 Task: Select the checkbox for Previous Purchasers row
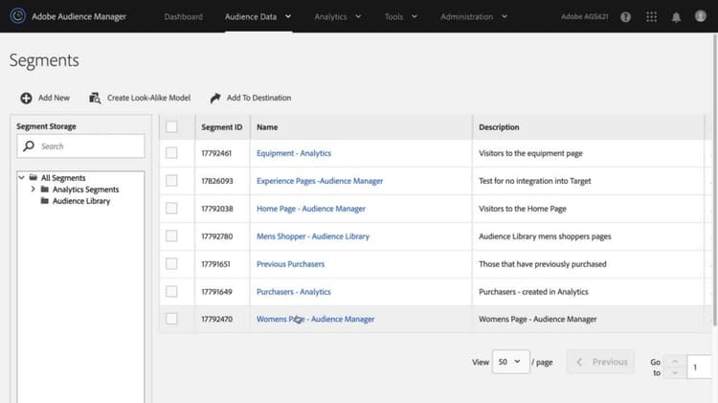point(171,264)
